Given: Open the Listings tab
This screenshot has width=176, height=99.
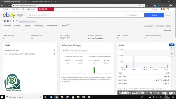Looking at the screenshot, I should tap(27, 26).
